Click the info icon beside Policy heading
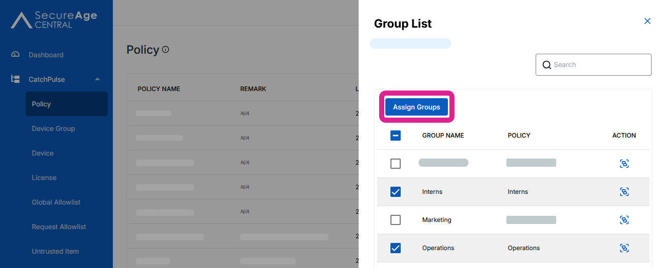 (x=166, y=50)
